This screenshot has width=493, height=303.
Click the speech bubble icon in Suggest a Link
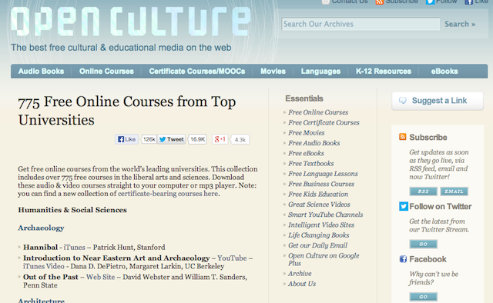point(403,101)
